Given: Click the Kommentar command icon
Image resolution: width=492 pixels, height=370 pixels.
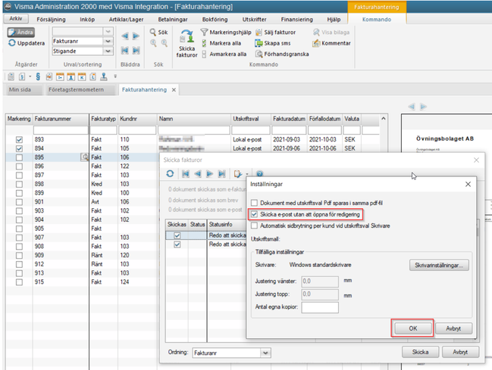Looking at the screenshot, I should (x=316, y=43).
